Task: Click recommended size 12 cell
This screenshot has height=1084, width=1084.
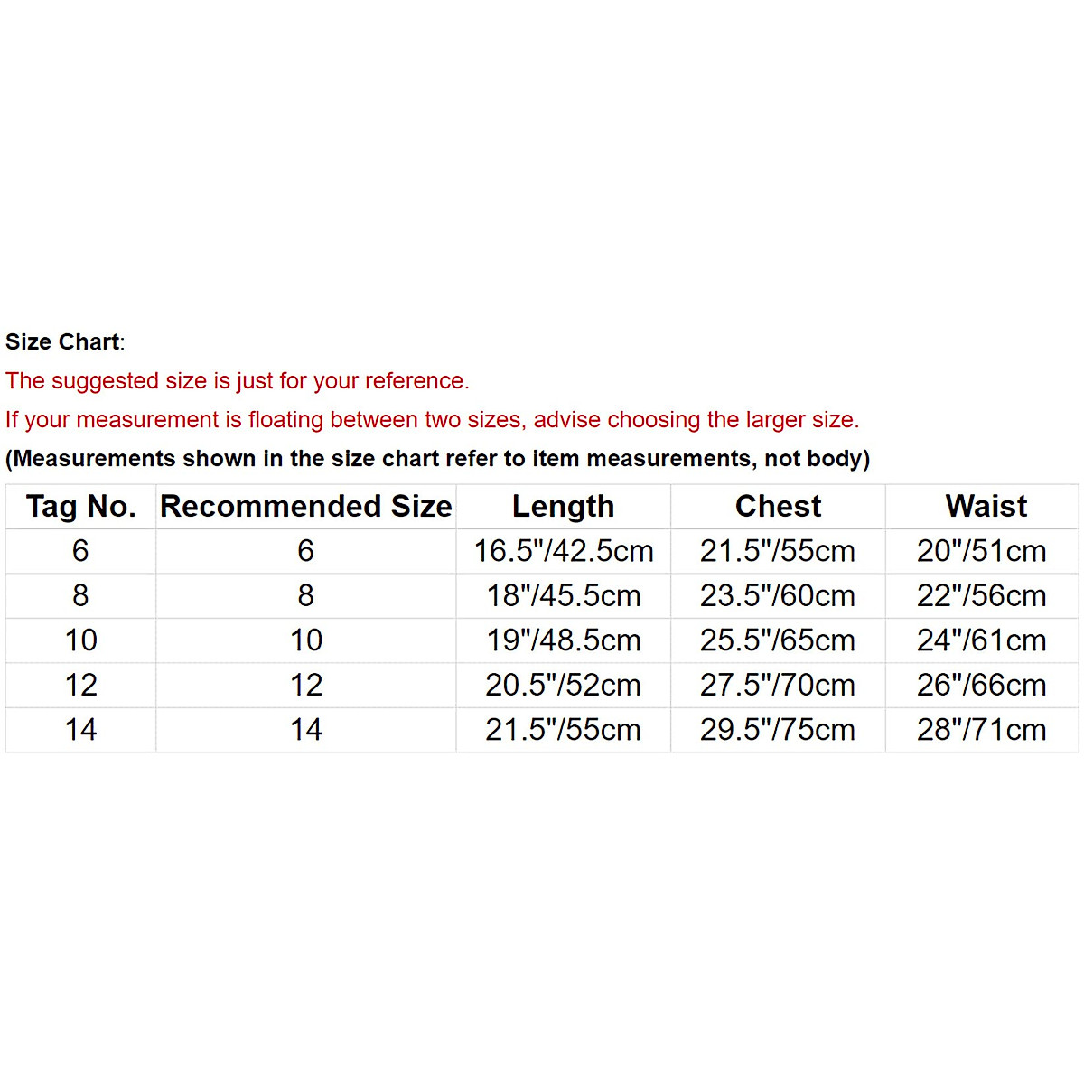Action: tap(305, 686)
